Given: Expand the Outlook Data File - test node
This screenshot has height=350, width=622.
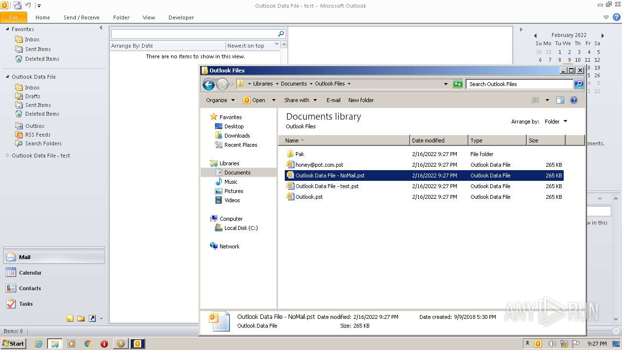Looking at the screenshot, I should [x=7, y=156].
